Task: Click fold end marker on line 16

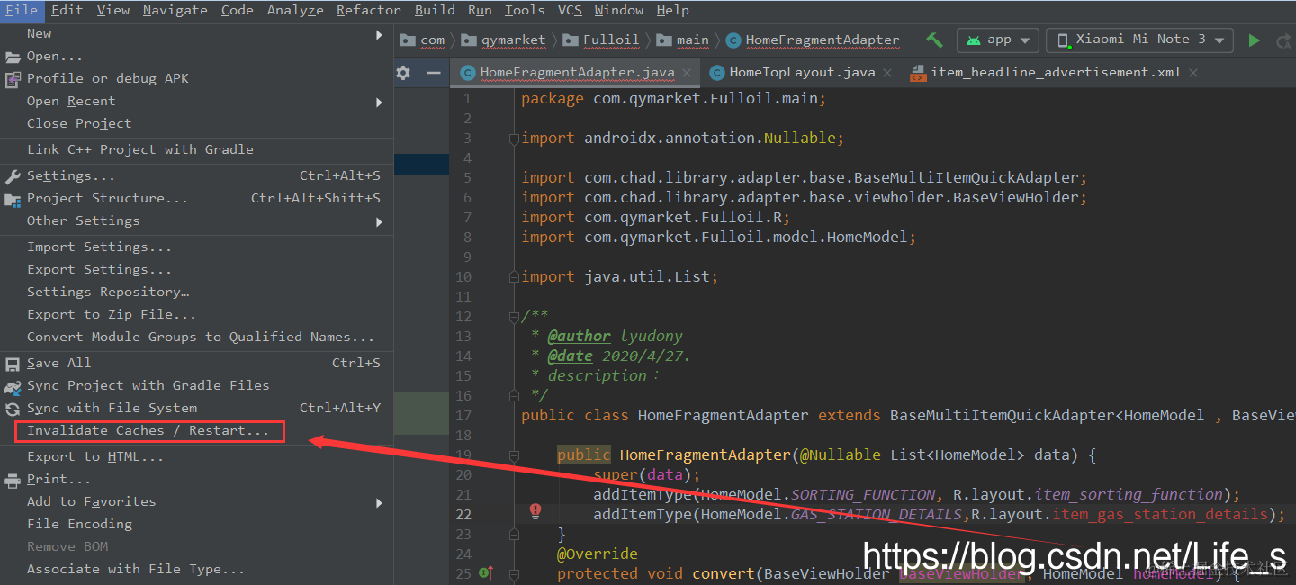Action: coord(514,395)
